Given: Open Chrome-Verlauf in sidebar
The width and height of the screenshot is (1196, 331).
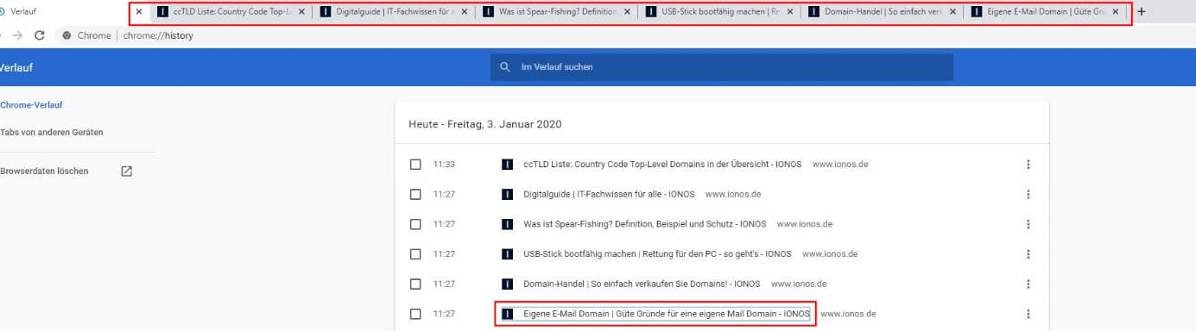Looking at the screenshot, I should coord(32,105).
